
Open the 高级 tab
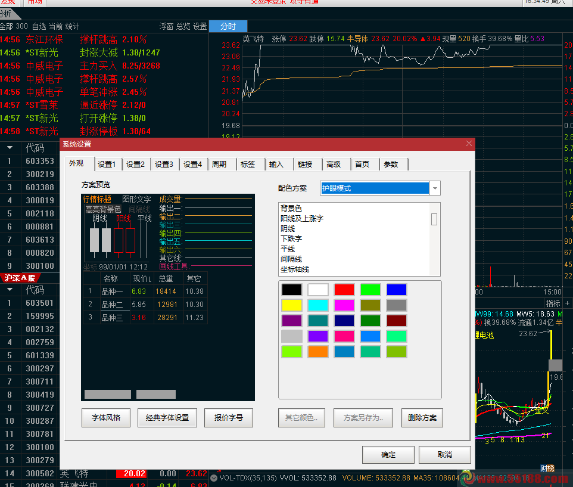click(x=334, y=165)
